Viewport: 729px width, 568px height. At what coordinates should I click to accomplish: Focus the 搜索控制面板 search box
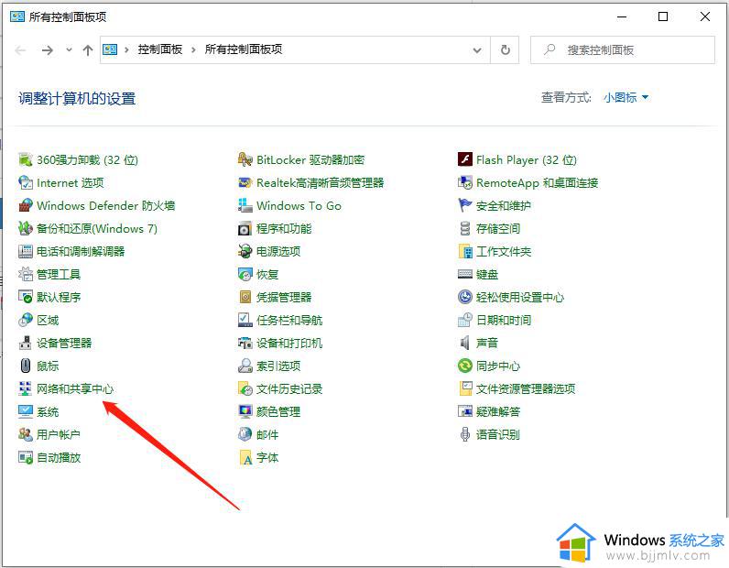pyautogui.click(x=623, y=49)
